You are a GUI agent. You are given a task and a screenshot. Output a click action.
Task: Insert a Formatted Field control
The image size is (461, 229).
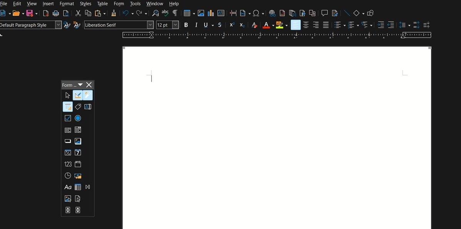(68, 152)
